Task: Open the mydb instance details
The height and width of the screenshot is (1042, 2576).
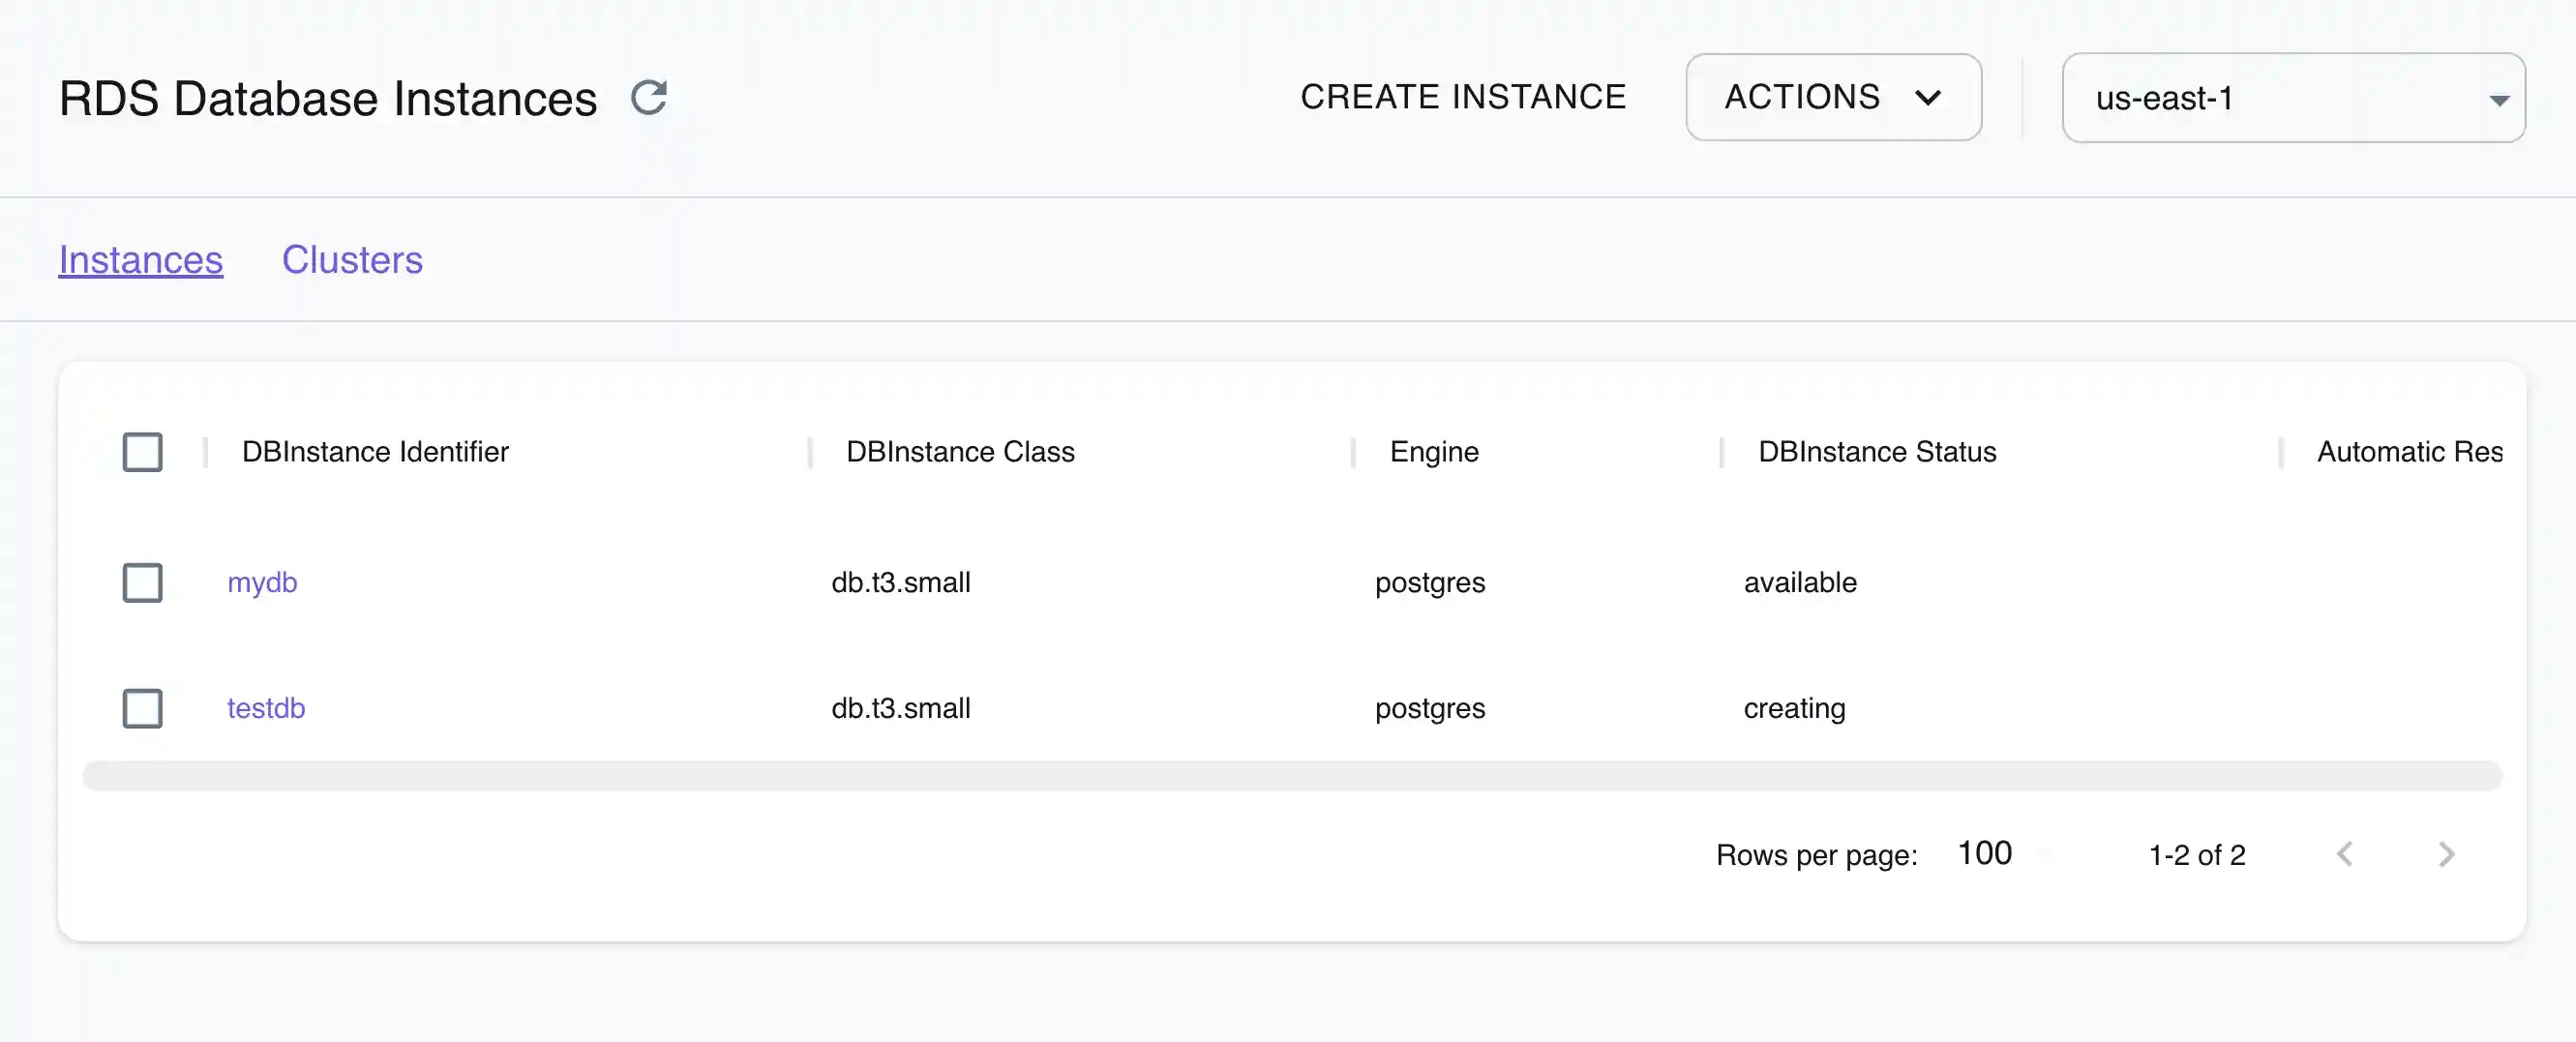Action: point(263,583)
